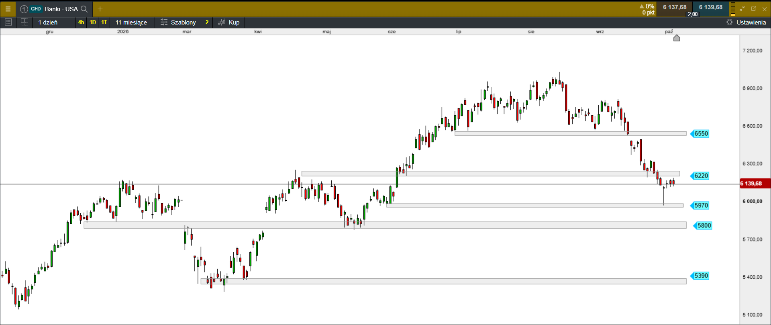The height and width of the screenshot is (325, 771).
Task: Click the Kup candlestick icon
Action: [221, 22]
